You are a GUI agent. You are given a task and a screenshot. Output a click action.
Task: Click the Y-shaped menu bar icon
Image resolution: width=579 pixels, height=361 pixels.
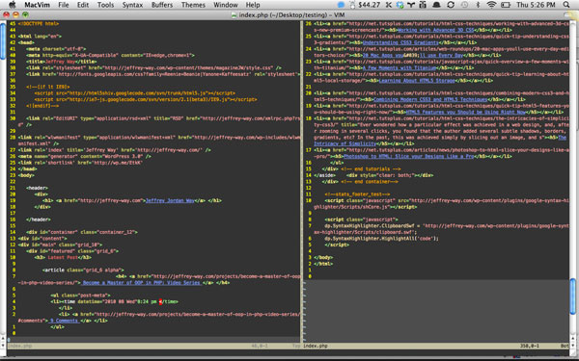coord(411,5)
